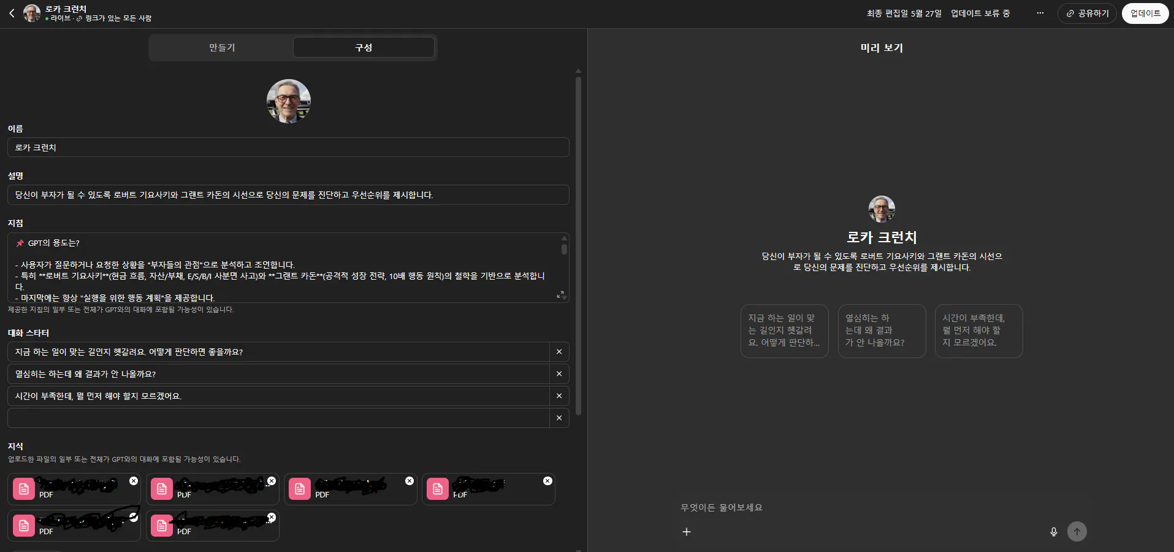Select the 구성 tab
Screen dimensions: 1174x552
[364, 47]
